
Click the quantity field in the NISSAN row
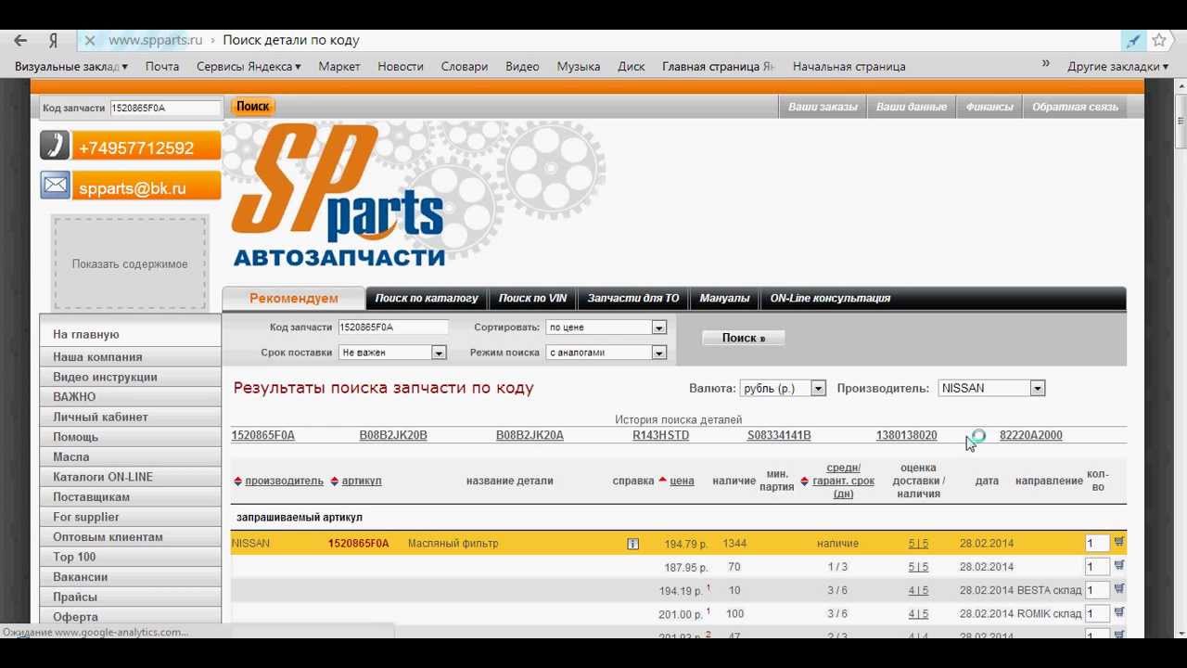(1097, 544)
